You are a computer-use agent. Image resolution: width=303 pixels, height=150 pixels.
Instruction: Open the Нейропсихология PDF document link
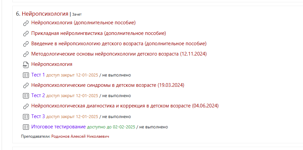pyautogui.click(x=52, y=64)
